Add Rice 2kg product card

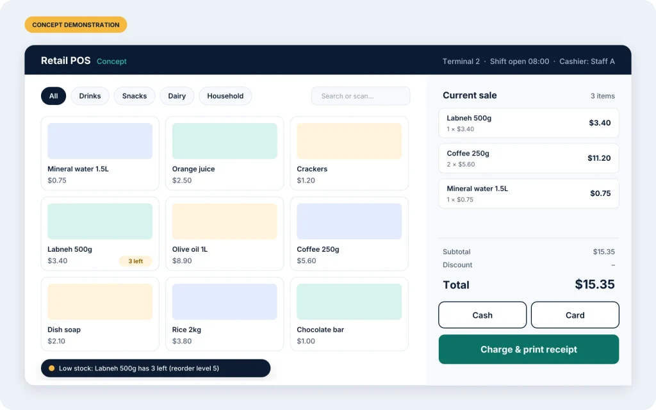point(225,314)
